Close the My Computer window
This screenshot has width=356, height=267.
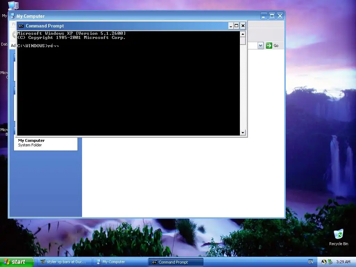[280, 16]
